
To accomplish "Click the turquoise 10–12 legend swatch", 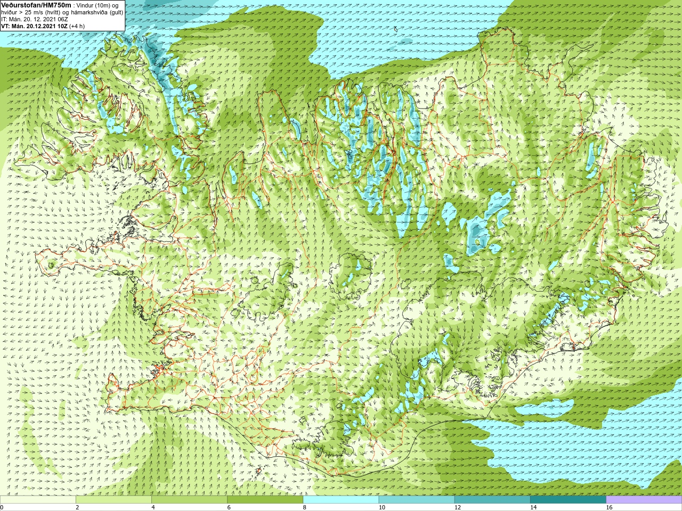I will point(417,500).
